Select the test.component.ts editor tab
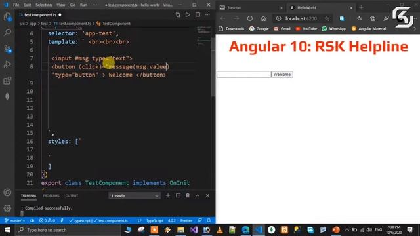 40,15
